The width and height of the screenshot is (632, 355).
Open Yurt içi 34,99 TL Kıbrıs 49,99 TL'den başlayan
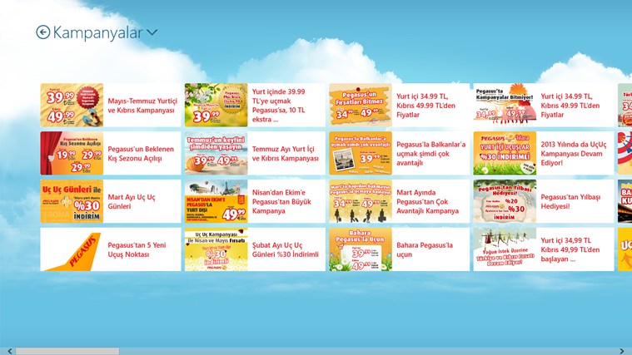click(544, 249)
